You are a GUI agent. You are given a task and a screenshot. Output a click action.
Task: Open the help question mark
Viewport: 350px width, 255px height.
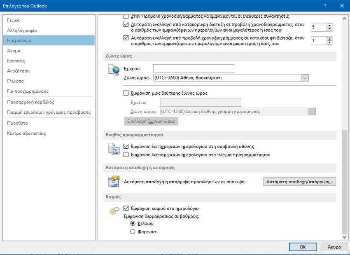pyautogui.click(x=325, y=6)
